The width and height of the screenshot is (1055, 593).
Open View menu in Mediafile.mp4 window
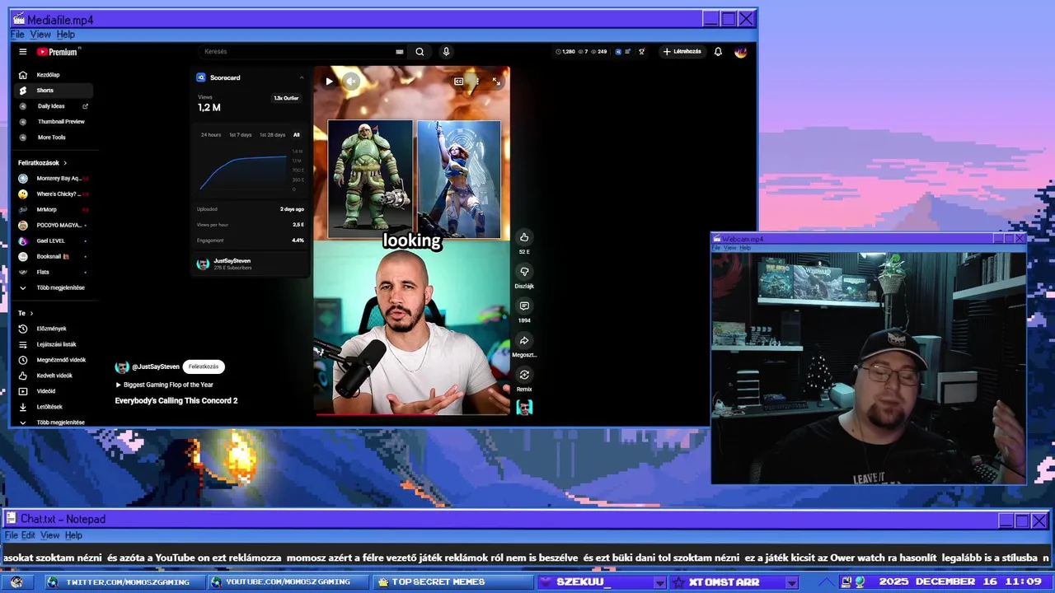pyautogui.click(x=40, y=35)
